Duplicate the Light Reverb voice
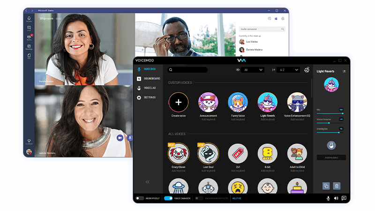The image size is (375, 211). pyautogui.click(x=326, y=186)
